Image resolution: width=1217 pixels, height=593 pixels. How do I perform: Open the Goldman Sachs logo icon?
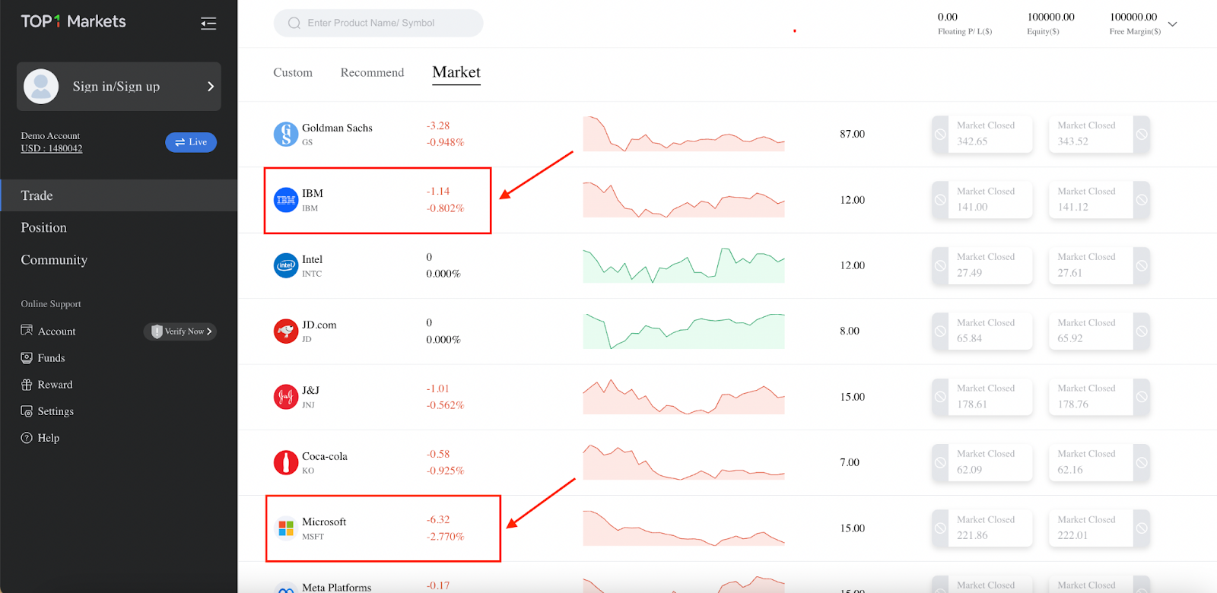point(286,135)
